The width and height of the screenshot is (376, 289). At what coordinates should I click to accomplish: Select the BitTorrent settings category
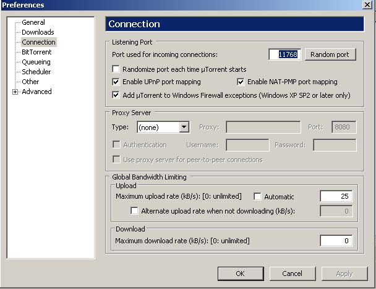tap(36, 52)
